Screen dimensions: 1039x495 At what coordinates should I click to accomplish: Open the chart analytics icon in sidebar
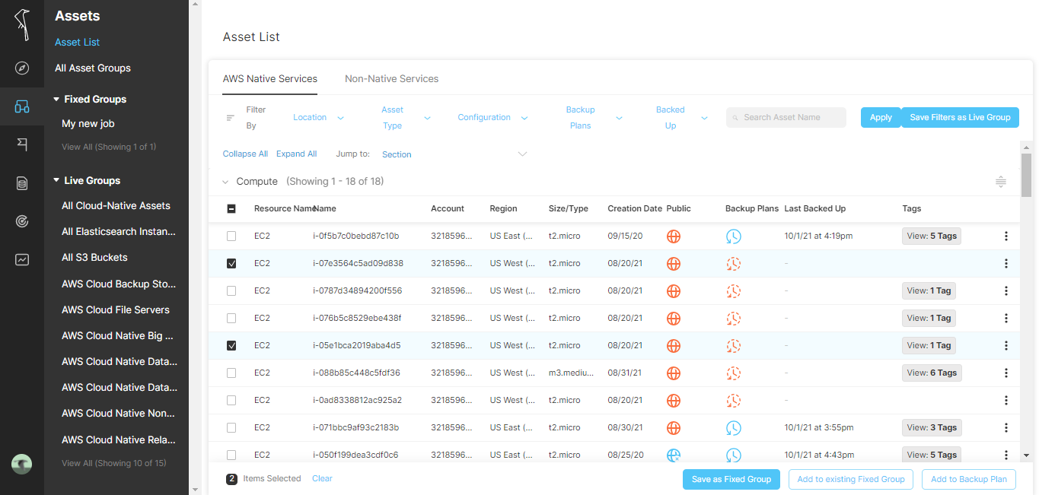tap(22, 259)
